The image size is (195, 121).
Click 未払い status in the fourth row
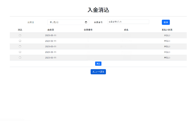click(x=167, y=52)
